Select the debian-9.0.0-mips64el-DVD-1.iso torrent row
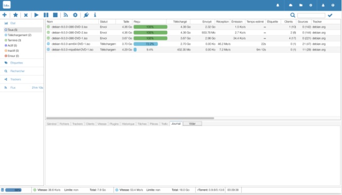Image resolution: width=342 pixels, height=195 pixels. coord(193,50)
